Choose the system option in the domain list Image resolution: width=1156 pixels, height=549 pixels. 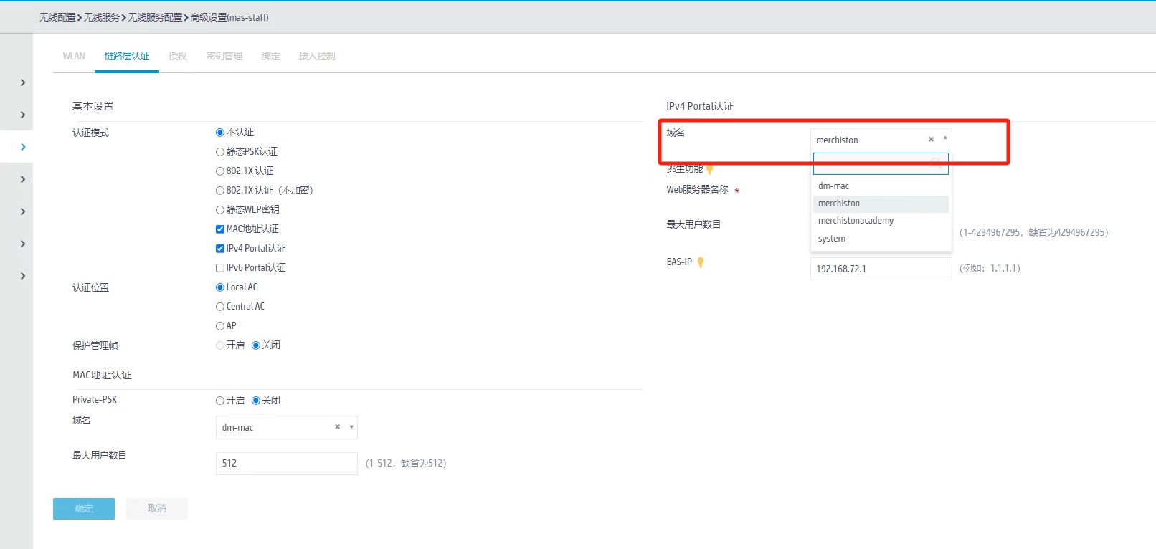click(832, 239)
